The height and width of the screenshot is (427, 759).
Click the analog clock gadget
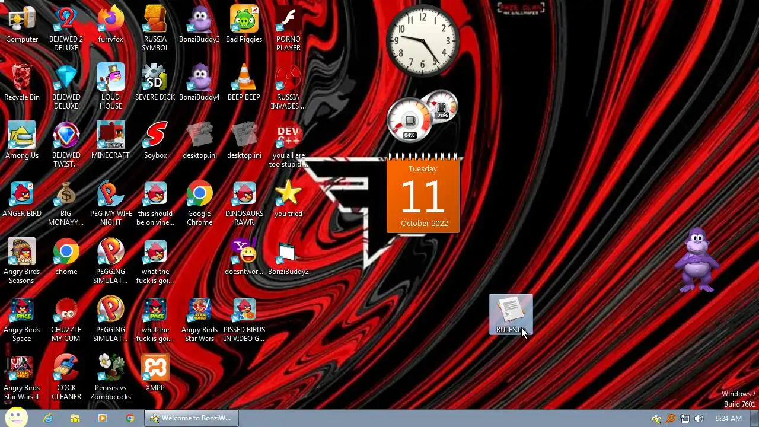(x=423, y=41)
